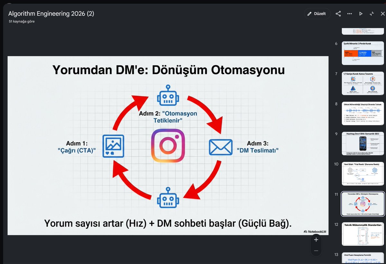Select slide 12 'Teknik Mükemmellik Standartları' thumbnail

(363, 234)
